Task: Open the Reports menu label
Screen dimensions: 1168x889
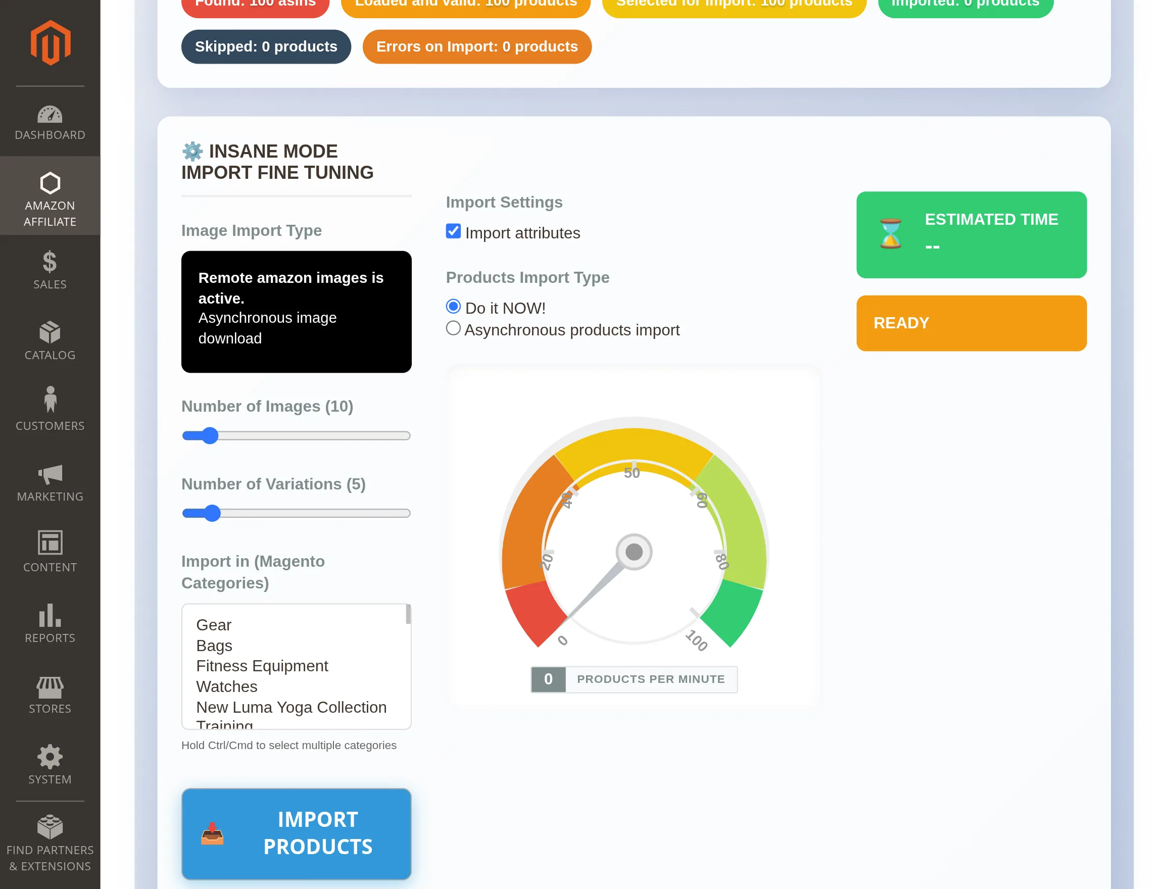Action: tap(50, 638)
